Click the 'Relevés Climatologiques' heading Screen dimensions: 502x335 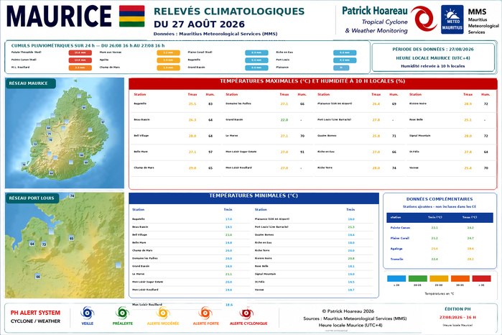pyautogui.click(x=229, y=12)
